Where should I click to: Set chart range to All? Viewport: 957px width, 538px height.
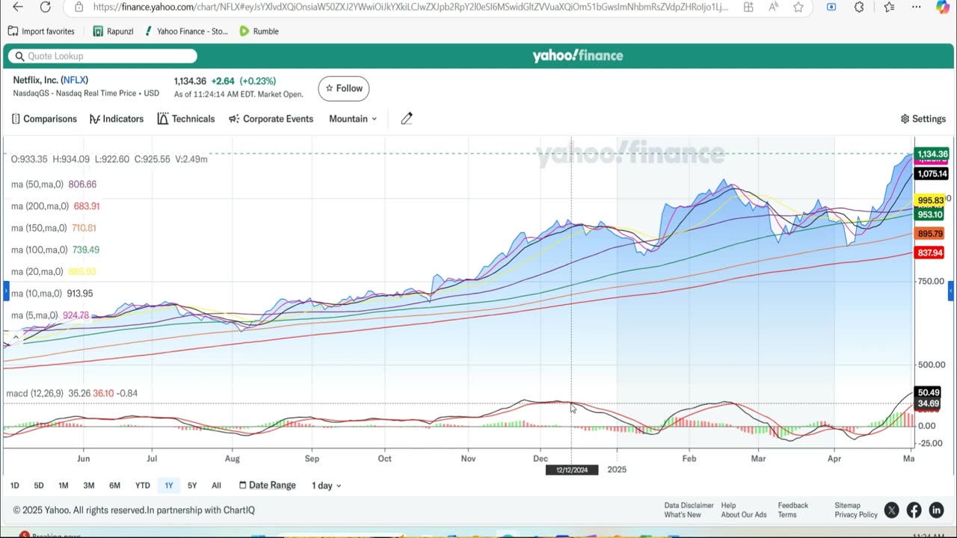[216, 486]
